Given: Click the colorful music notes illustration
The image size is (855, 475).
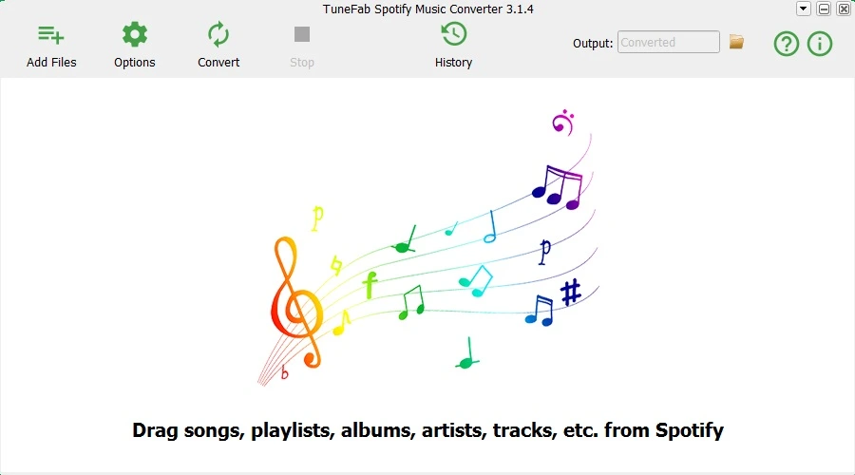Looking at the screenshot, I should pos(428,248).
